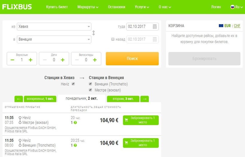Image resolution: width=245 pixels, height=157 pixels.
Task: Swap origin and destination arrows icon
Action: click(x=94, y=33)
